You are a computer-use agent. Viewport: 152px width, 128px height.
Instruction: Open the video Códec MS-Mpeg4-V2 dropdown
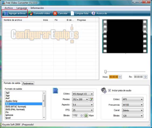pyautogui.click(x=83, y=94)
